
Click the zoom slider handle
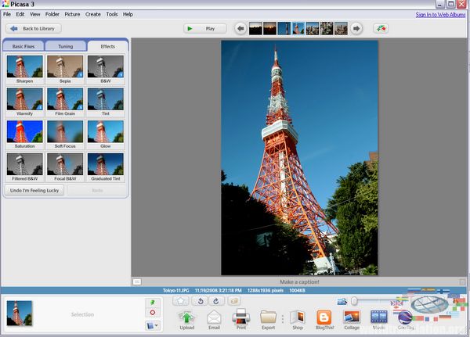point(354,300)
